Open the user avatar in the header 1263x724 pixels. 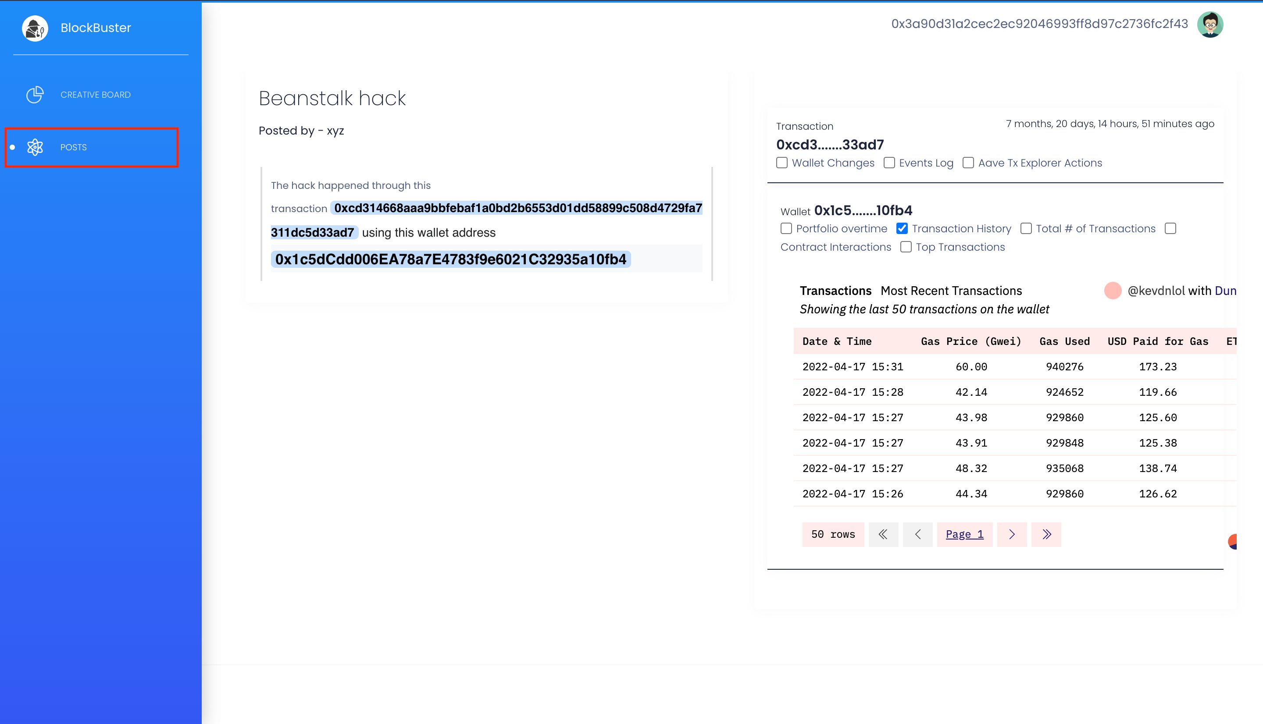tap(1210, 25)
